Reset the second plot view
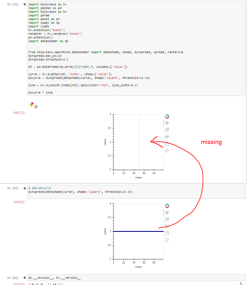 tap(167, 239)
